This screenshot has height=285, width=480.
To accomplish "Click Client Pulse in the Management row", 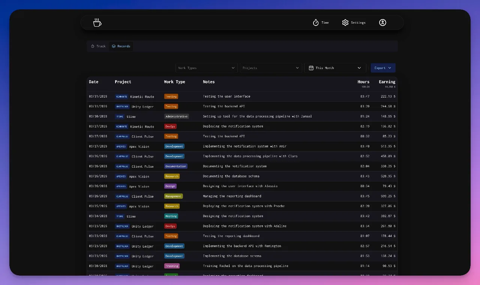I will pos(142,196).
